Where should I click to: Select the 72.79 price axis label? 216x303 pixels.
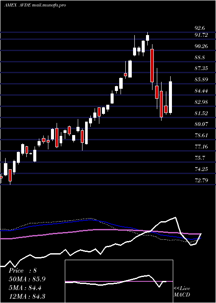pyautogui.click(x=201, y=181)
